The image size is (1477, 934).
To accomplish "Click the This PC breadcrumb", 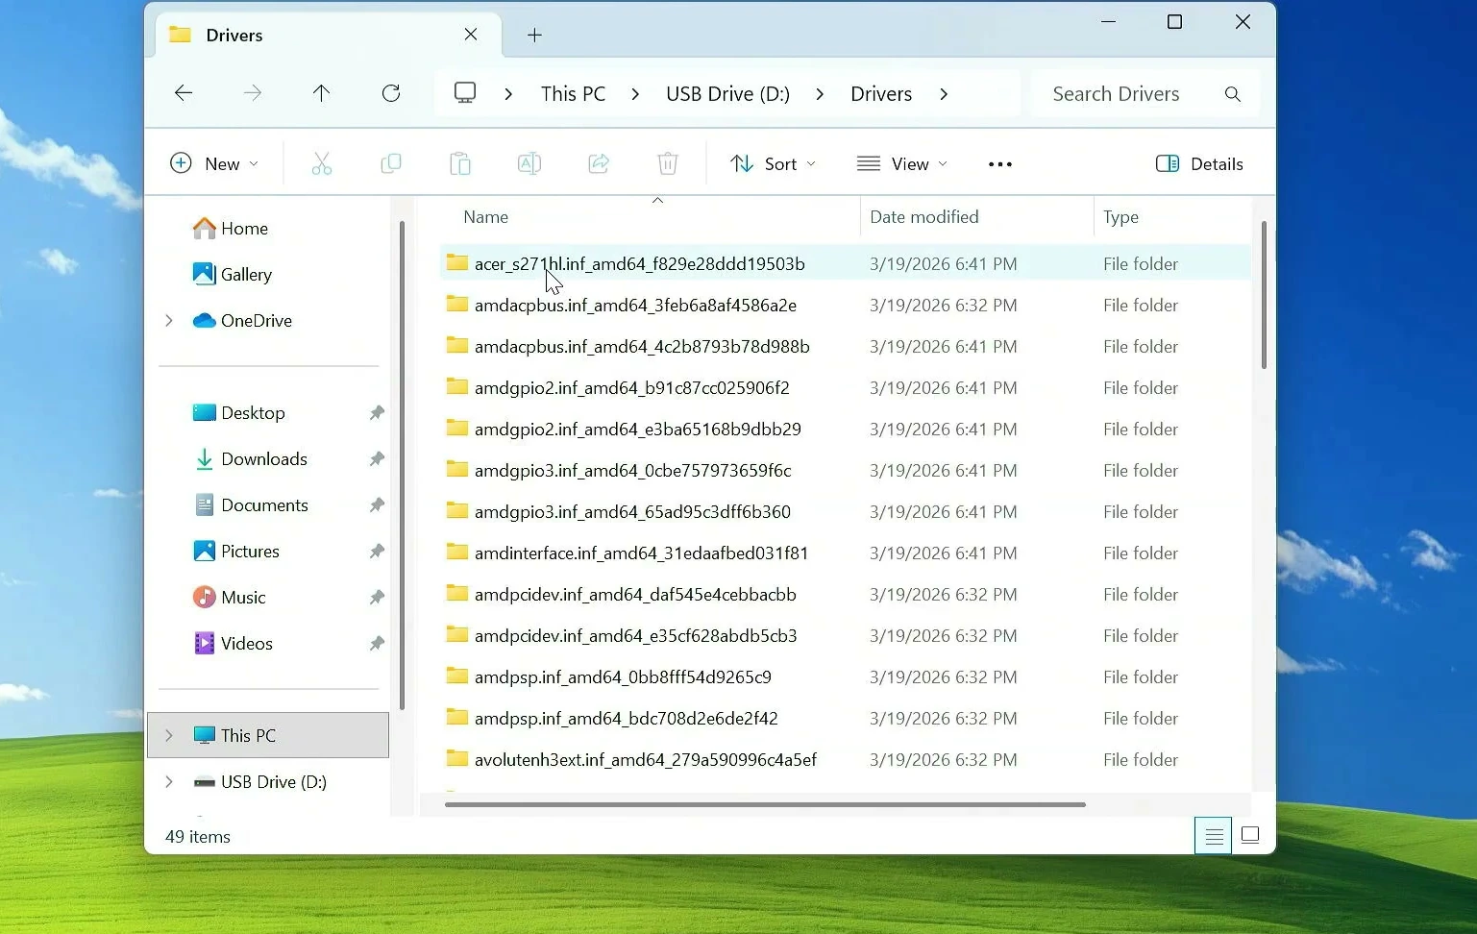I will tap(574, 94).
